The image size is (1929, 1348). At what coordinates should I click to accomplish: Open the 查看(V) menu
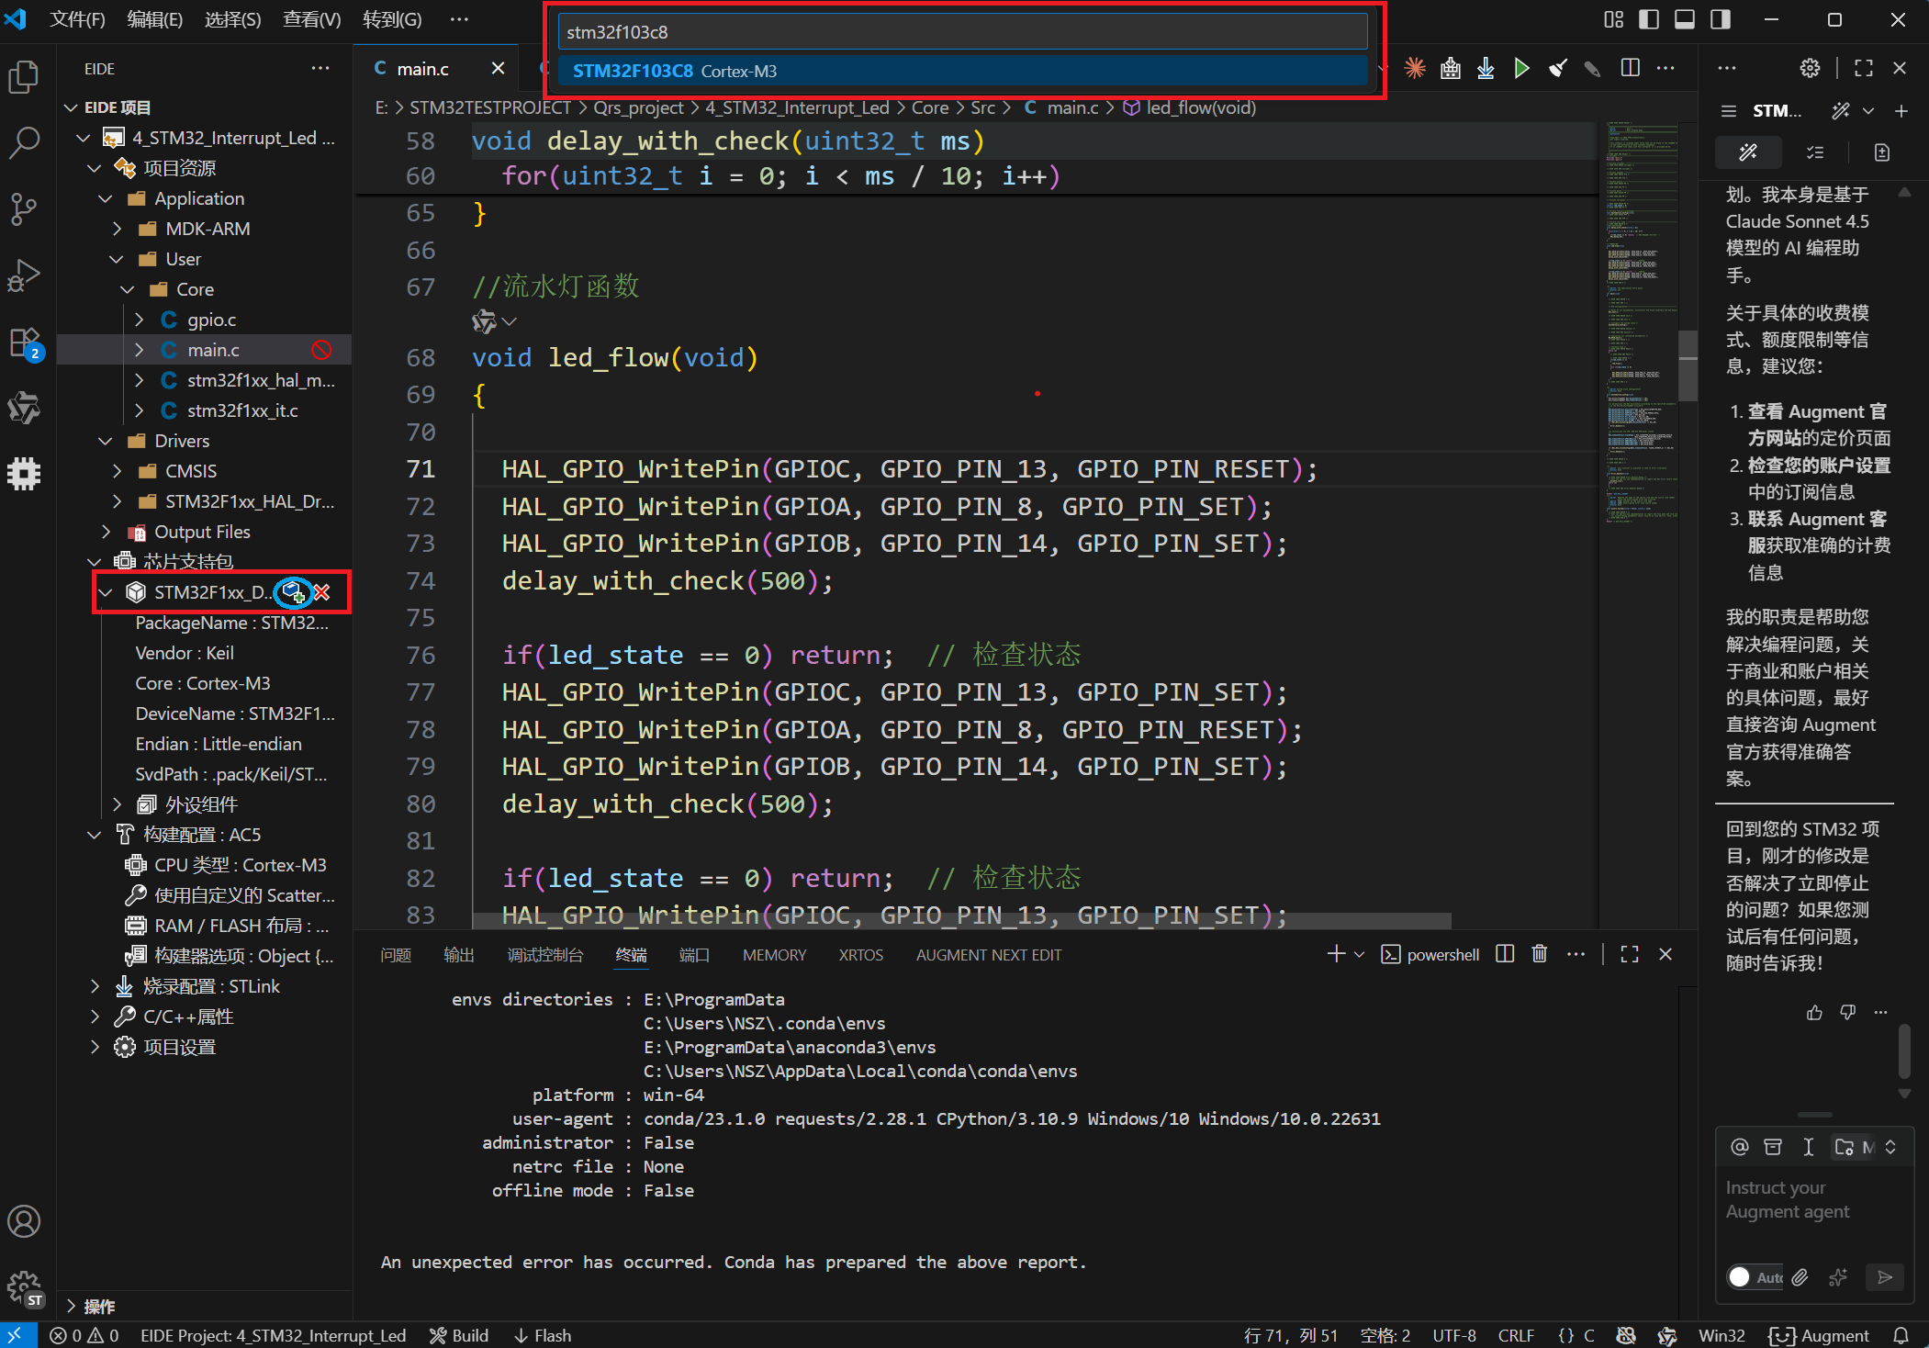pos(311,19)
